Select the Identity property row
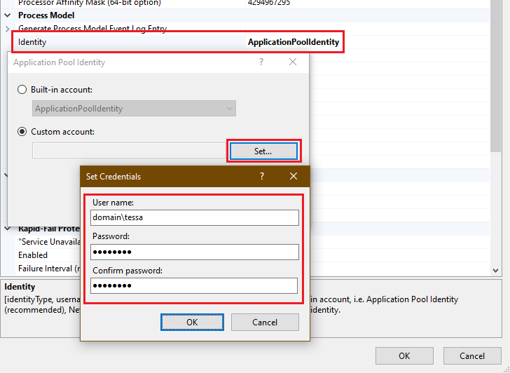 pyautogui.click(x=126, y=42)
